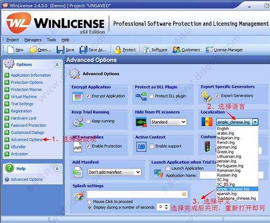Adjust the splash seconds spinner arrows
Screen dimensions: 270x223
pyautogui.click(x=166, y=207)
